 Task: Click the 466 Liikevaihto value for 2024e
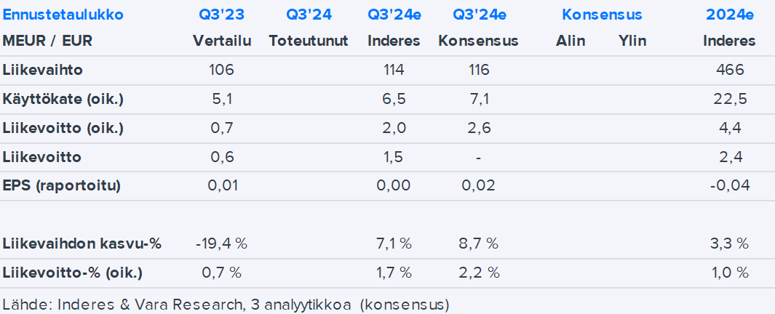(729, 70)
